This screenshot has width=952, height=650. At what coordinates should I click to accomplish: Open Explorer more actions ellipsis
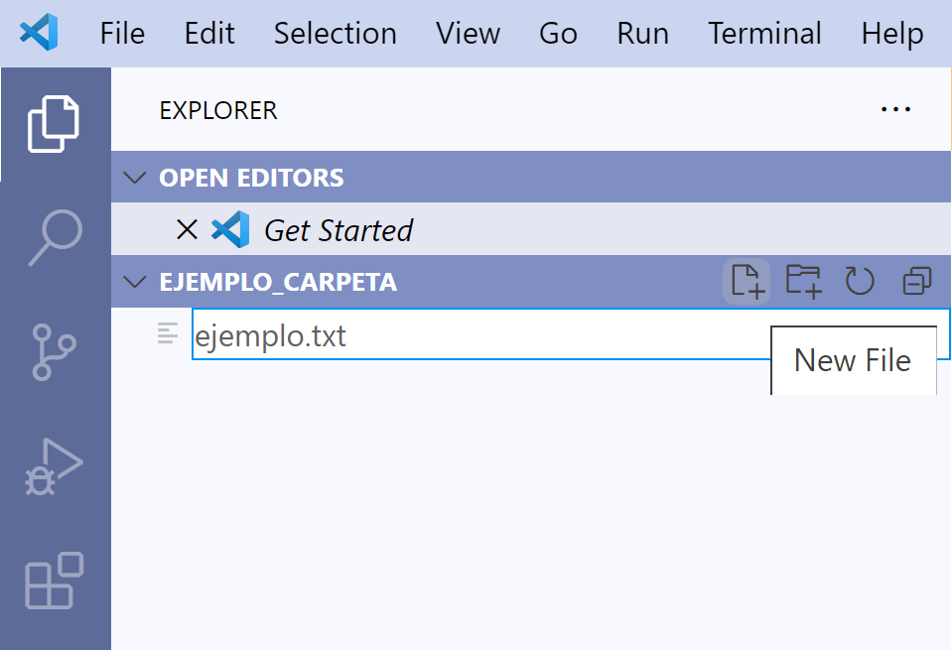[895, 110]
